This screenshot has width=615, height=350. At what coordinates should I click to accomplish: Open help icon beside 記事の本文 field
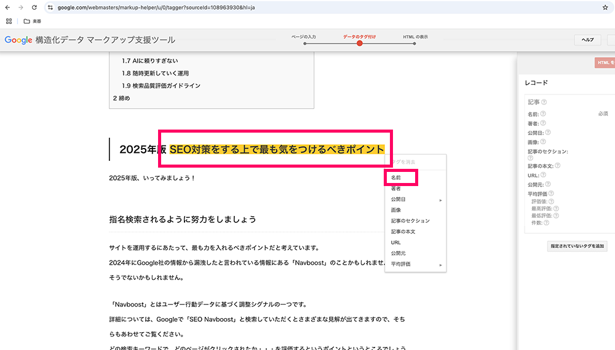[x=557, y=166]
